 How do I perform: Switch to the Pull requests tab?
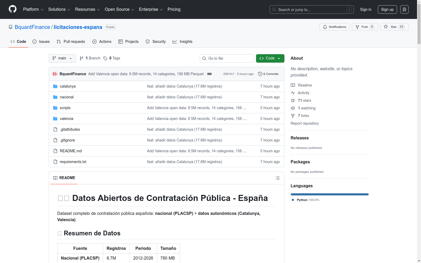[x=71, y=42]
